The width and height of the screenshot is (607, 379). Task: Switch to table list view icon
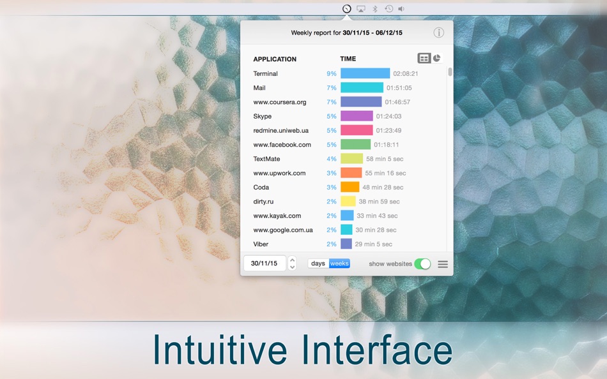tap(424, 59)
